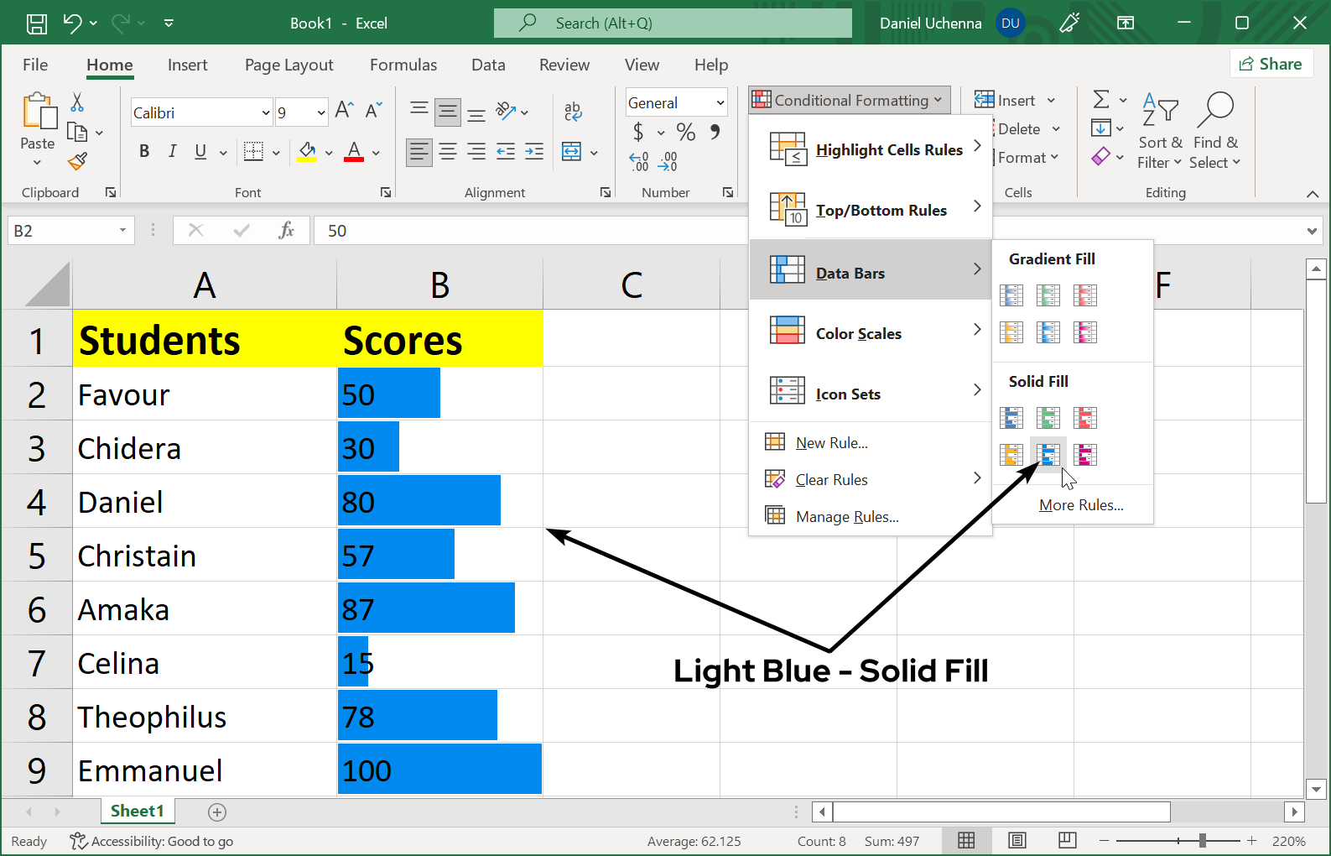Click the Font Color red A icon

[x=354, y=152]
